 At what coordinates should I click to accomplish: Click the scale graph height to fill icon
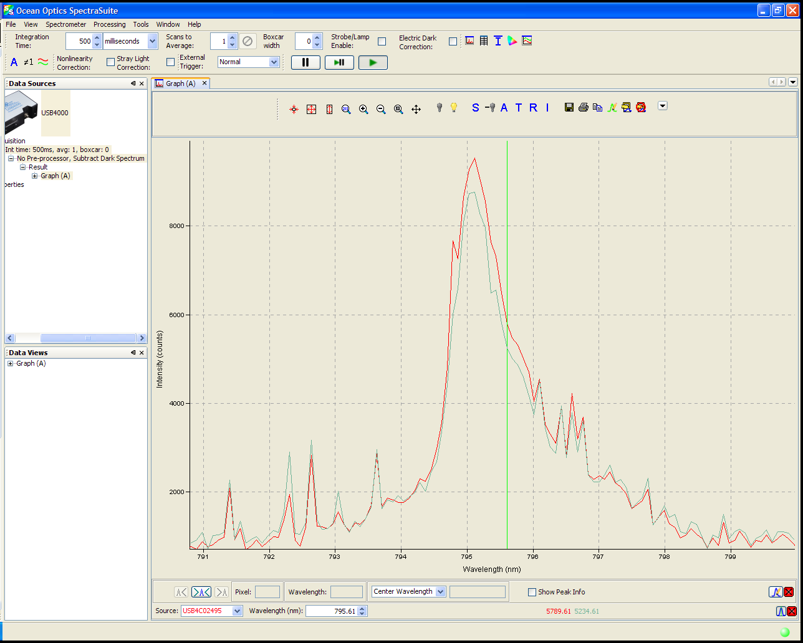coord(329,109)
